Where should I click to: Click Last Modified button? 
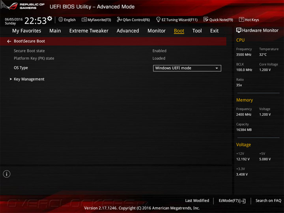(x=197, y=201)
